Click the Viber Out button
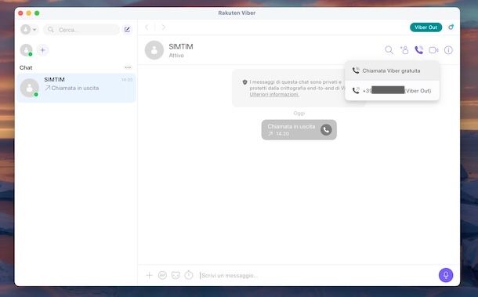 coord(425,27)
